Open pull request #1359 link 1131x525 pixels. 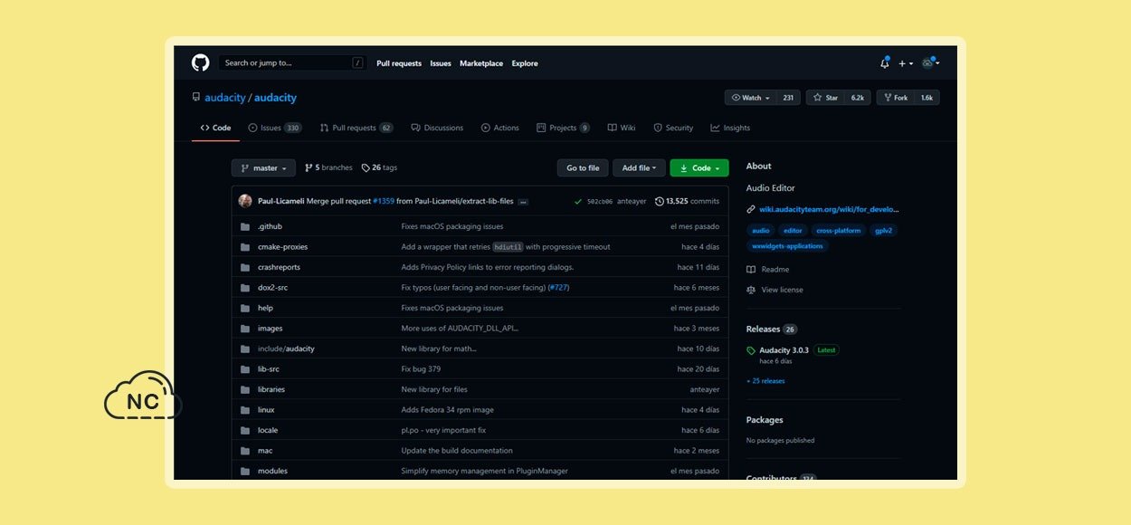pos(384,201)
